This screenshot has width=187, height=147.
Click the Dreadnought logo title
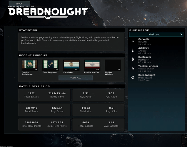point(48,12)
